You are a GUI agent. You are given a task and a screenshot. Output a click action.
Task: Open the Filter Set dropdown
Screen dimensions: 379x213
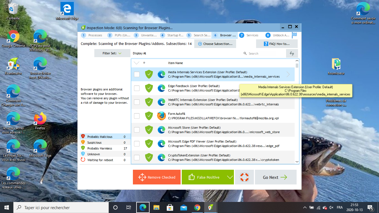[112, 53]
